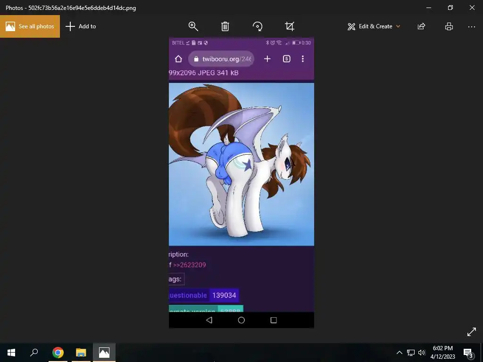The height and width of the screenshot is (362, 483).
Task: Open File Explorer from the taskbar
Action: tap(81, 353)
